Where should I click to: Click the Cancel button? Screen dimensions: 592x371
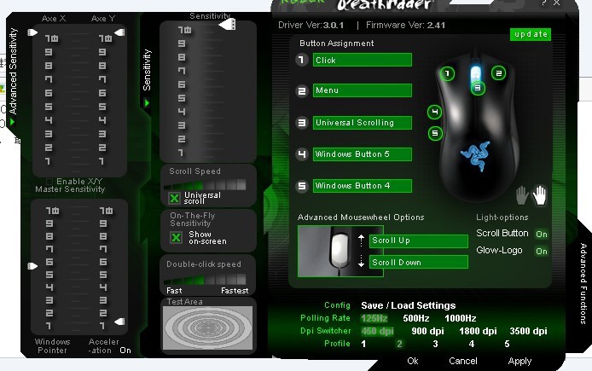click(x=463, y=361)
